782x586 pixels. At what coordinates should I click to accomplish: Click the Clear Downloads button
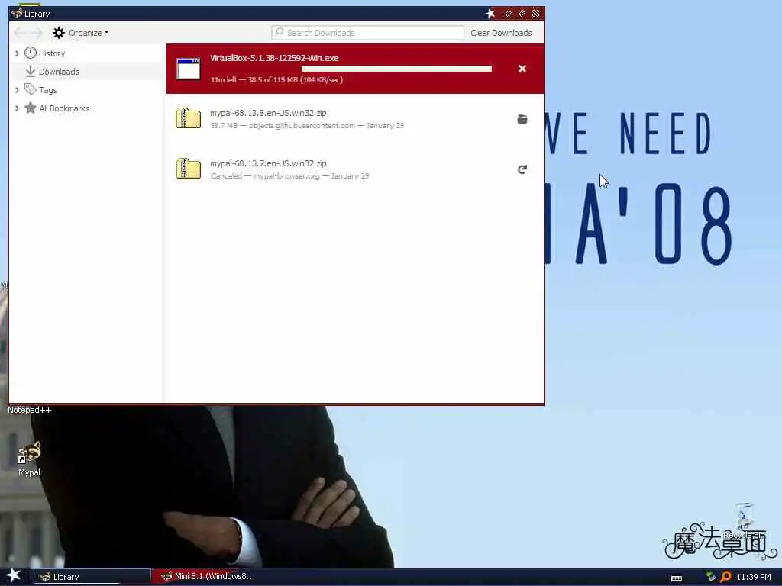(x=501, y=33)
